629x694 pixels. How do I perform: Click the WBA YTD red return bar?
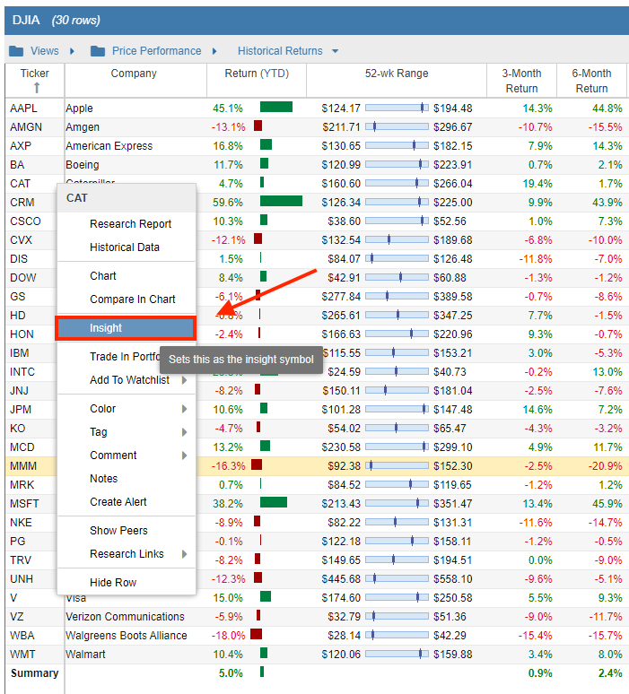(x=256, y=634)
